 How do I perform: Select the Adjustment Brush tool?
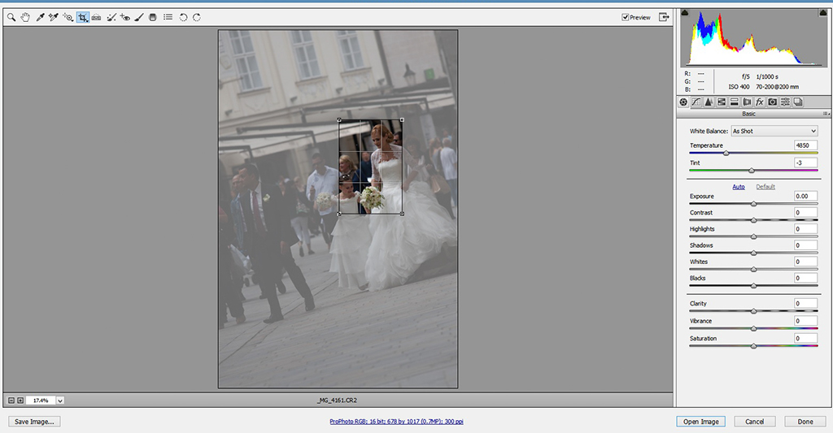(139, 17)
